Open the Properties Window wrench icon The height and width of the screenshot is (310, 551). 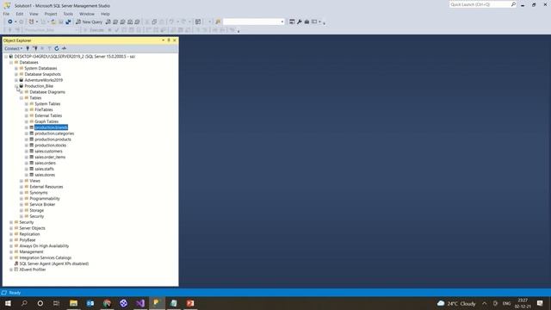pos(300,22)
